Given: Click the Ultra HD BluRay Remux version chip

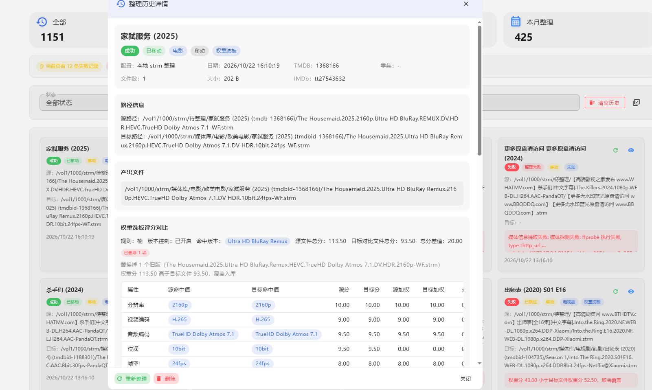Looking at the screenshot, I should coord(257,241).
